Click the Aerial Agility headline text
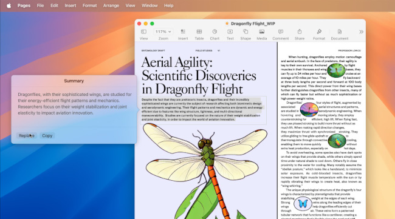 [199, 76]
